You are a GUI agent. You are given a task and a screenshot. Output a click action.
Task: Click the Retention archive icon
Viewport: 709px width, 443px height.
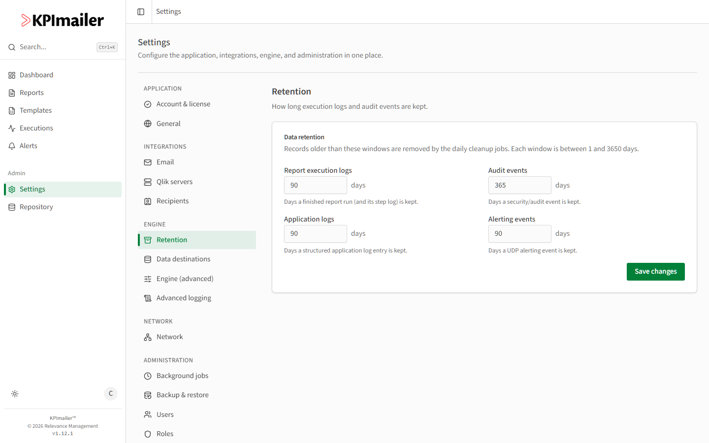coord(148,240)
